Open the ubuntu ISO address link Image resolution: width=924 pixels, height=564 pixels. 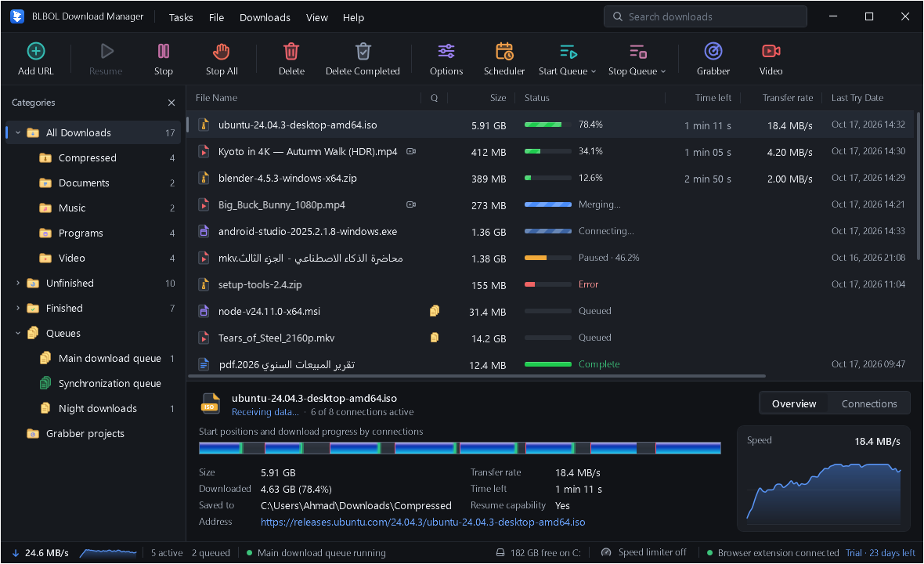[423, 522]
